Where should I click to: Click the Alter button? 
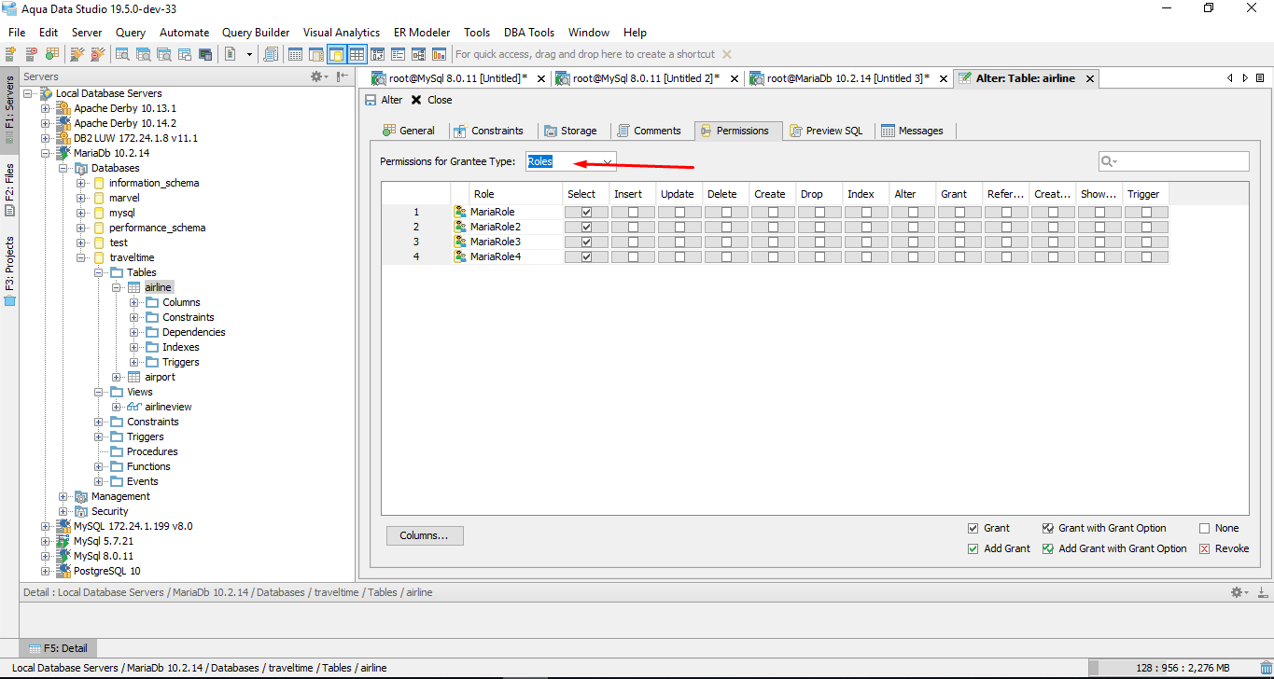(x=384, y=100)
